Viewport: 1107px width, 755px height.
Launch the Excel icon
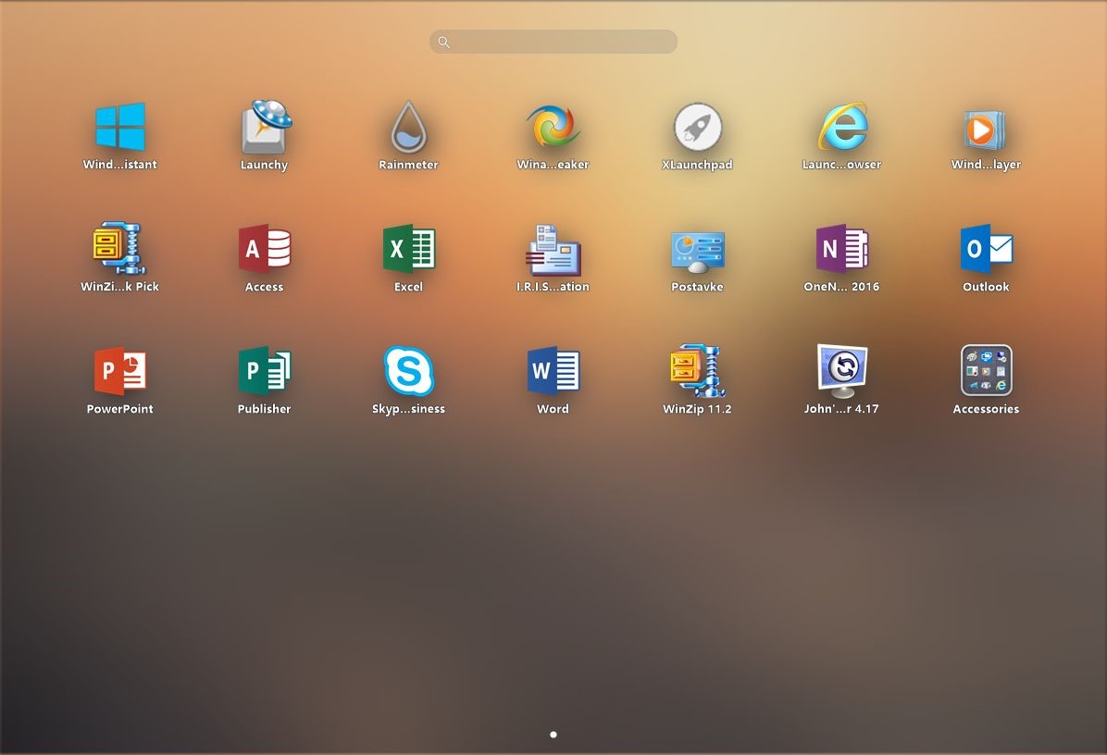point(409,248)
